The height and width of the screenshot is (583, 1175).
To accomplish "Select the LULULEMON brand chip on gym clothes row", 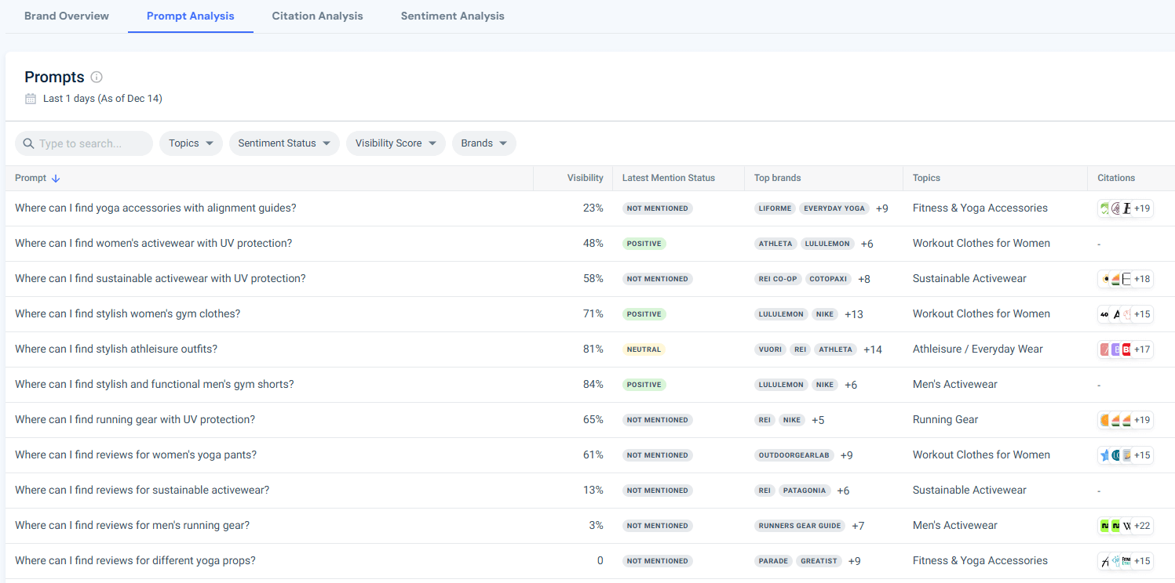I will 780,313.
